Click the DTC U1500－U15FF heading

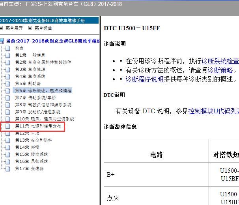click(132, 28)
